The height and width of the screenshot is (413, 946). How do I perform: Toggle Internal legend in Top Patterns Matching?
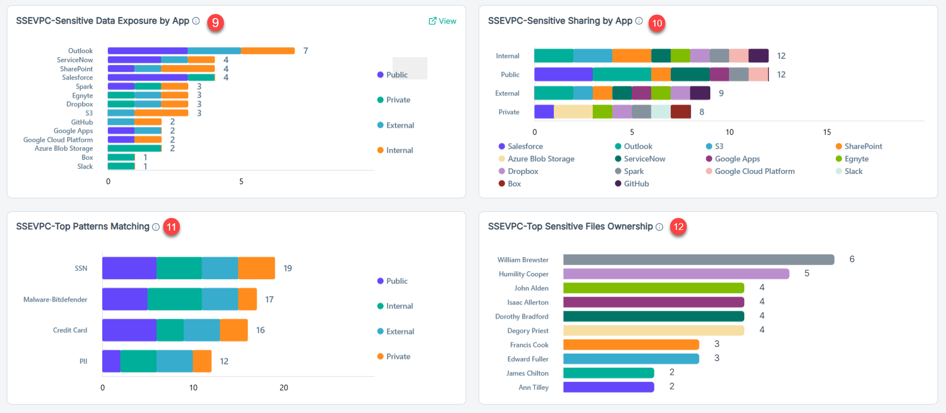click(395, 306)
